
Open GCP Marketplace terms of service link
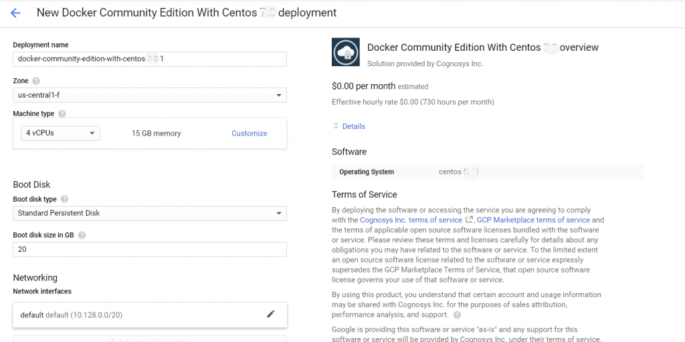point(533,220)
